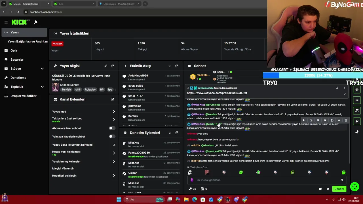Viewport: 363px width, 204px height.
Task: Edit stream info with the pencil icon
Action: pos(106,66)
